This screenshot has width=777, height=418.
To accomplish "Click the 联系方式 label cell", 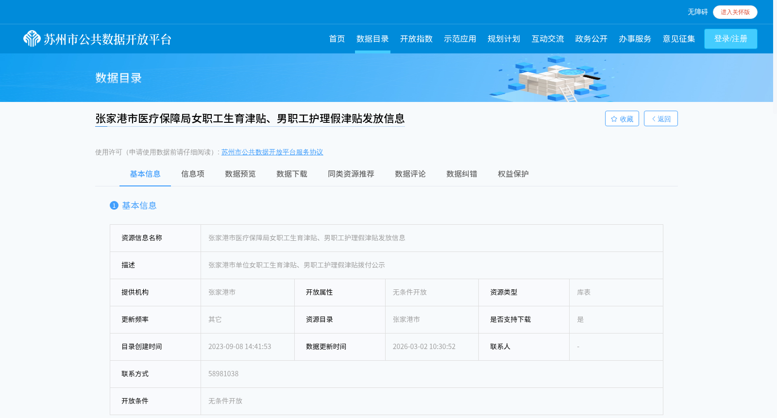I will pos(155,374).
